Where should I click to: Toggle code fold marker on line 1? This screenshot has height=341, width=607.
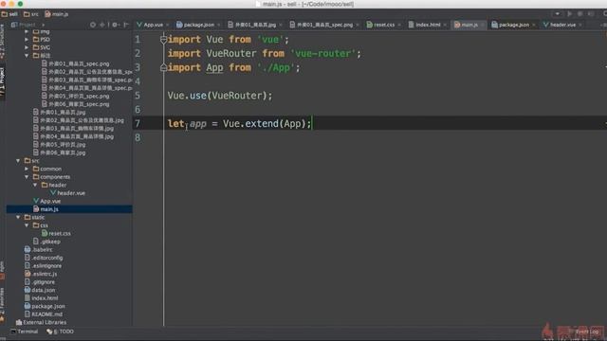(163, 40)
